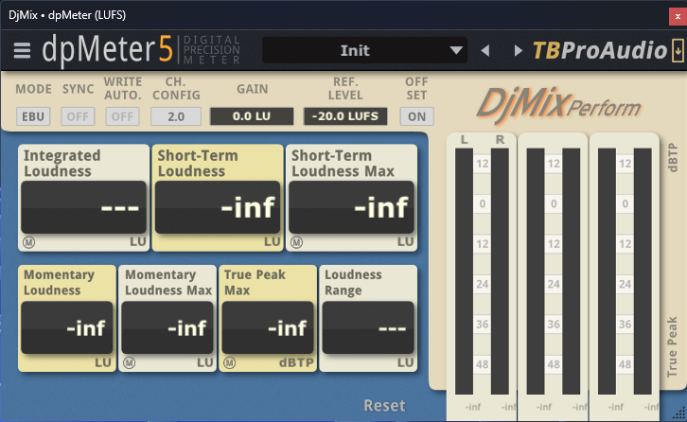Toggle WRITE AUTO. OFF button
The height and width of the screenshot is (422, 687).
point(122,116)
